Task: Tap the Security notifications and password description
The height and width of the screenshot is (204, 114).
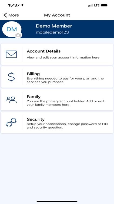Action: pyautogui.click(x=67, y=126)
